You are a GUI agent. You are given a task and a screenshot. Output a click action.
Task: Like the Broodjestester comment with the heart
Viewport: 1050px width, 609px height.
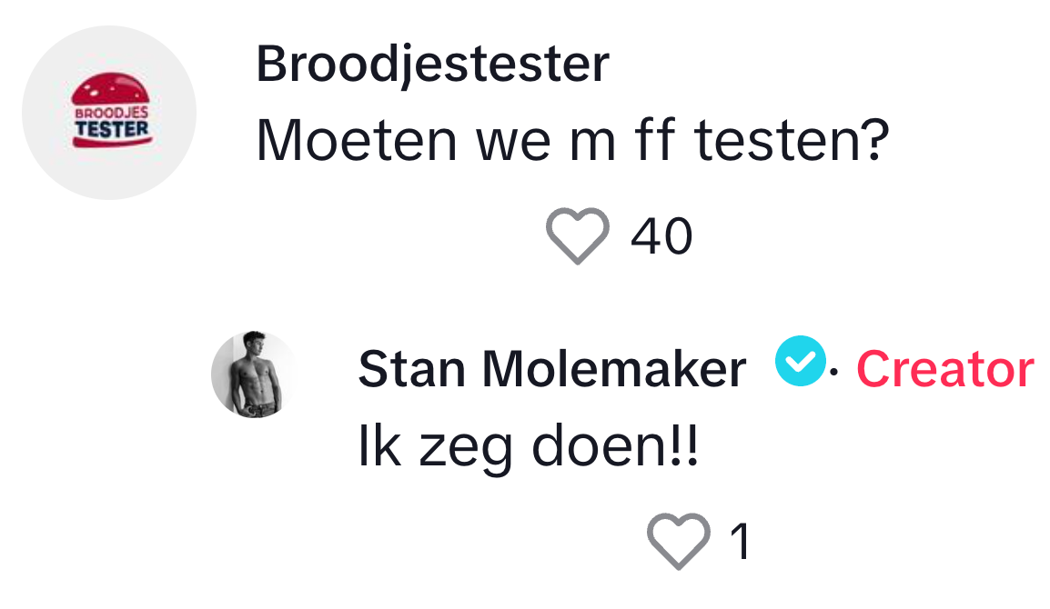tap(577, 235)
